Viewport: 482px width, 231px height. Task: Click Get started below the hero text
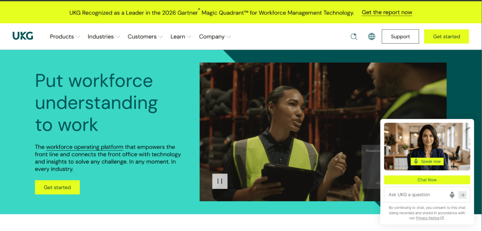click(x=57, y=187)
